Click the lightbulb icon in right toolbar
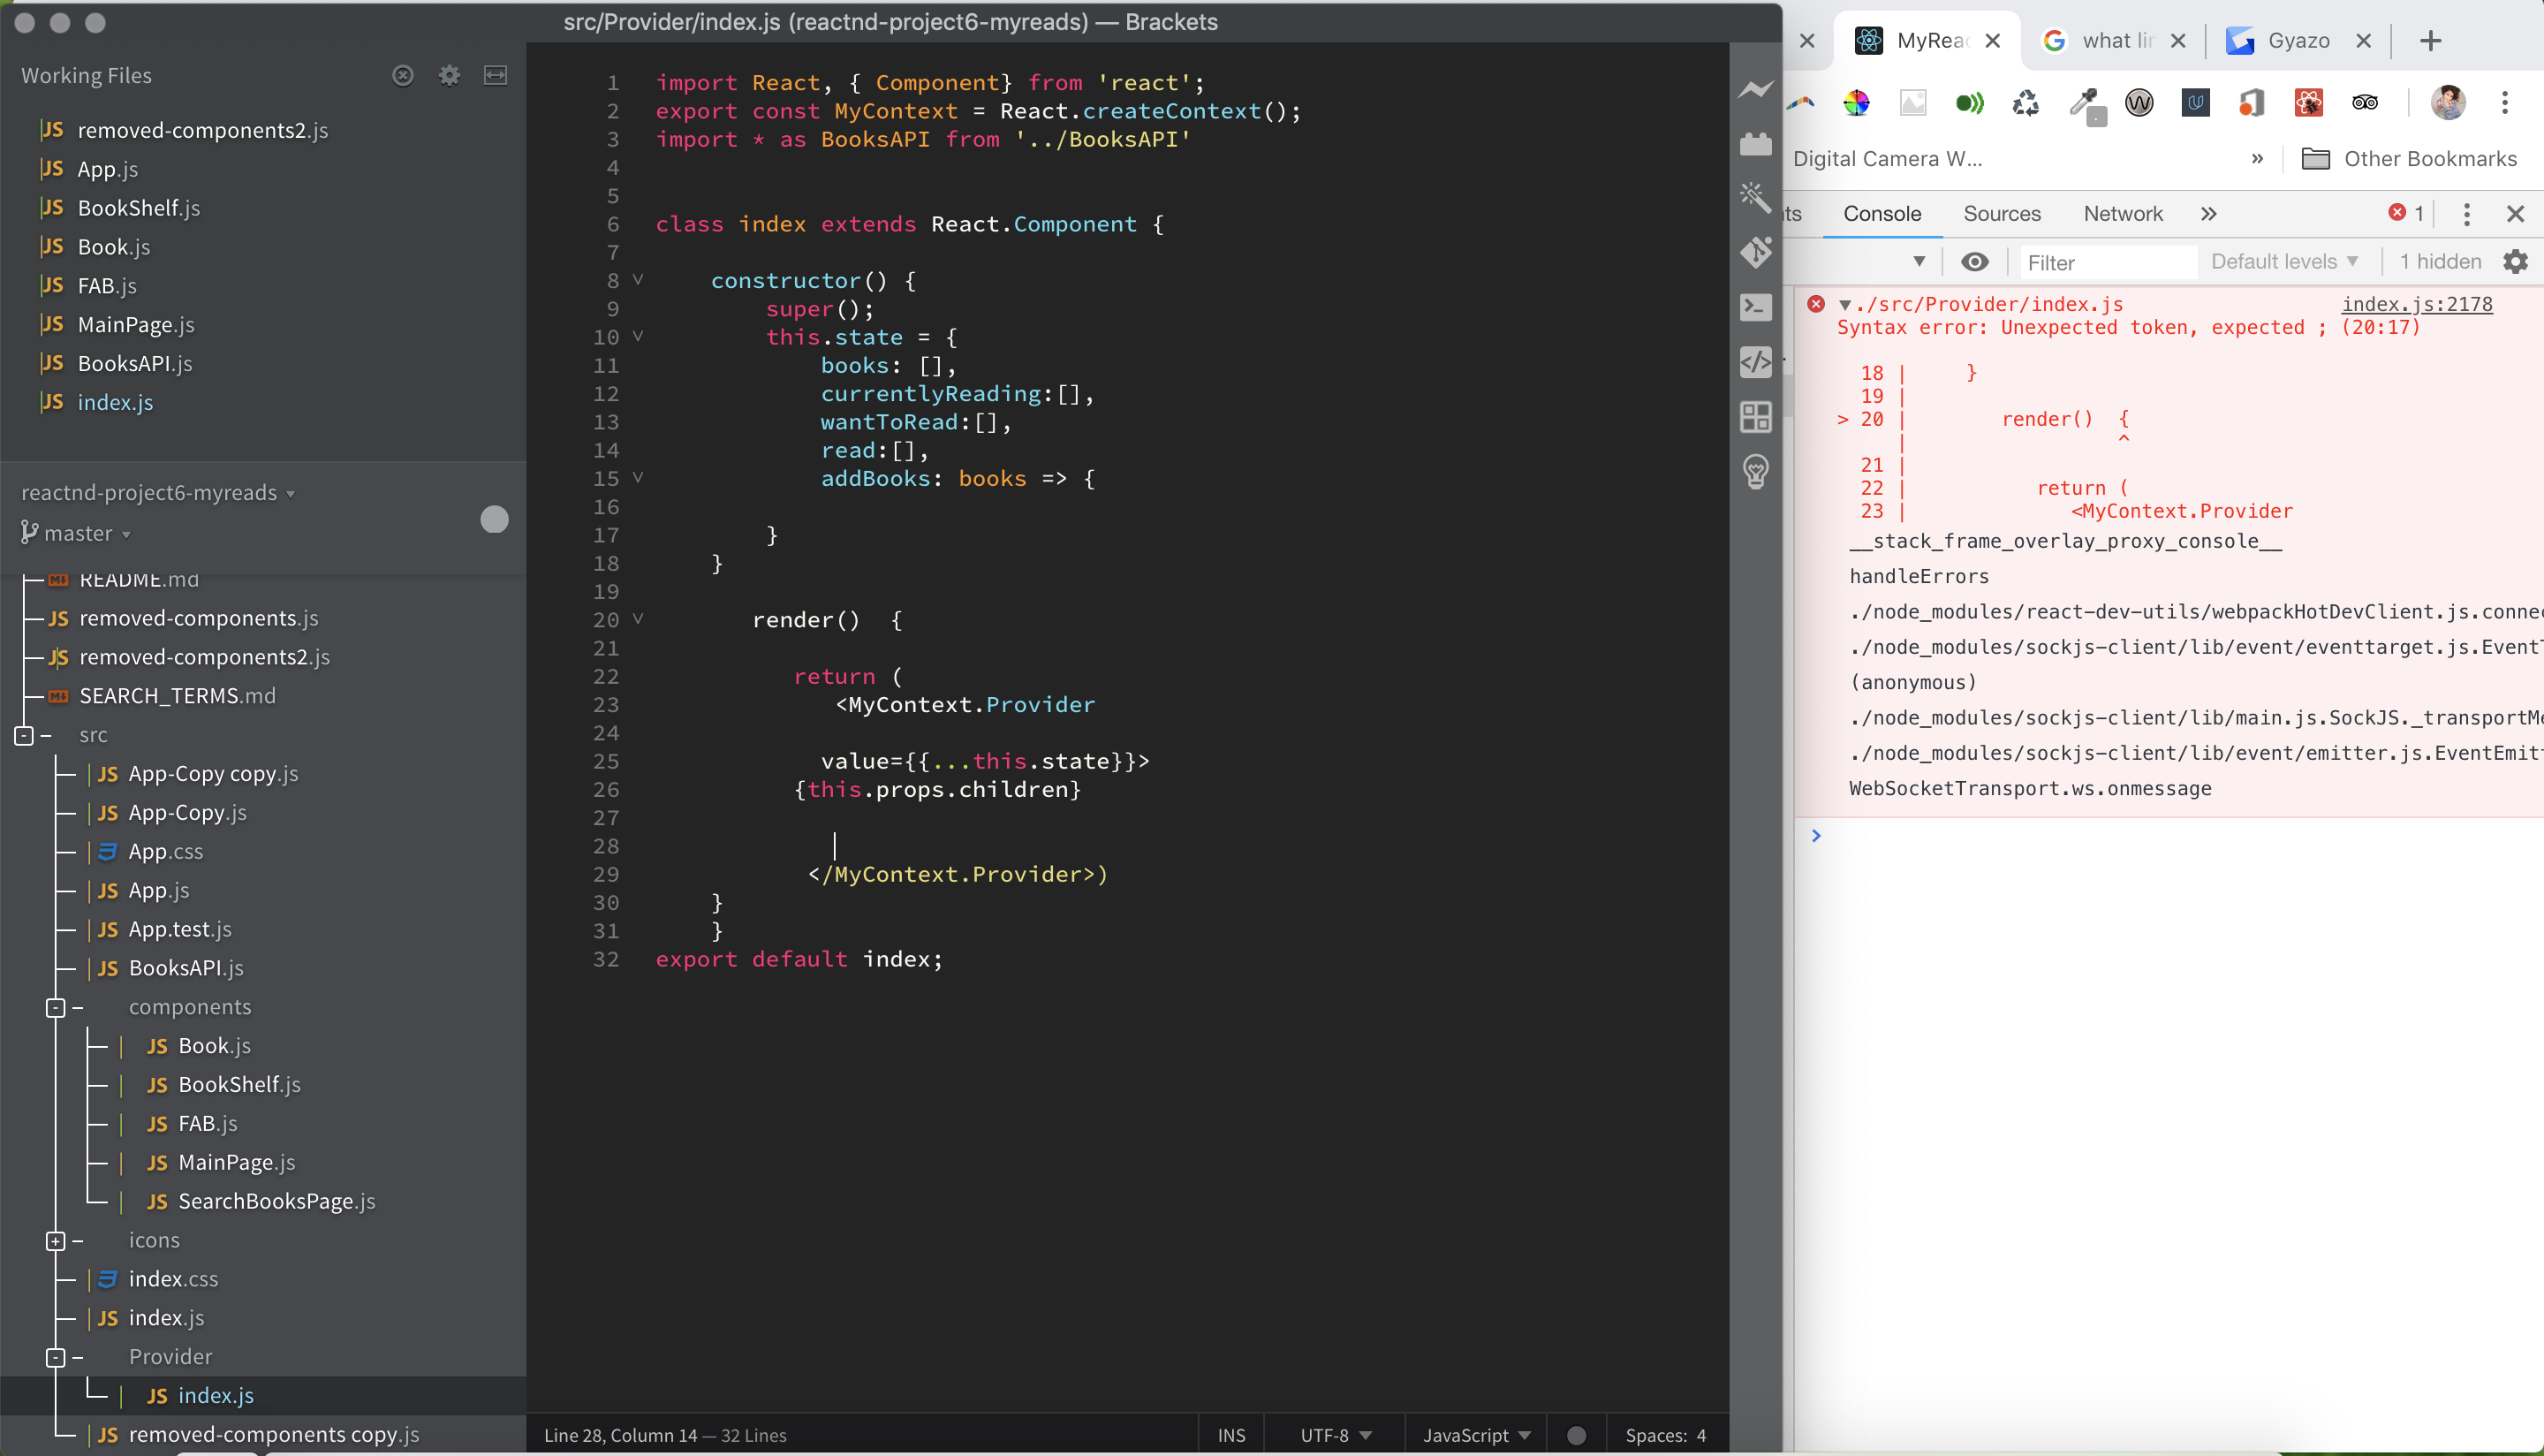The image size is (2544, 1456). tap(1755, 471)
